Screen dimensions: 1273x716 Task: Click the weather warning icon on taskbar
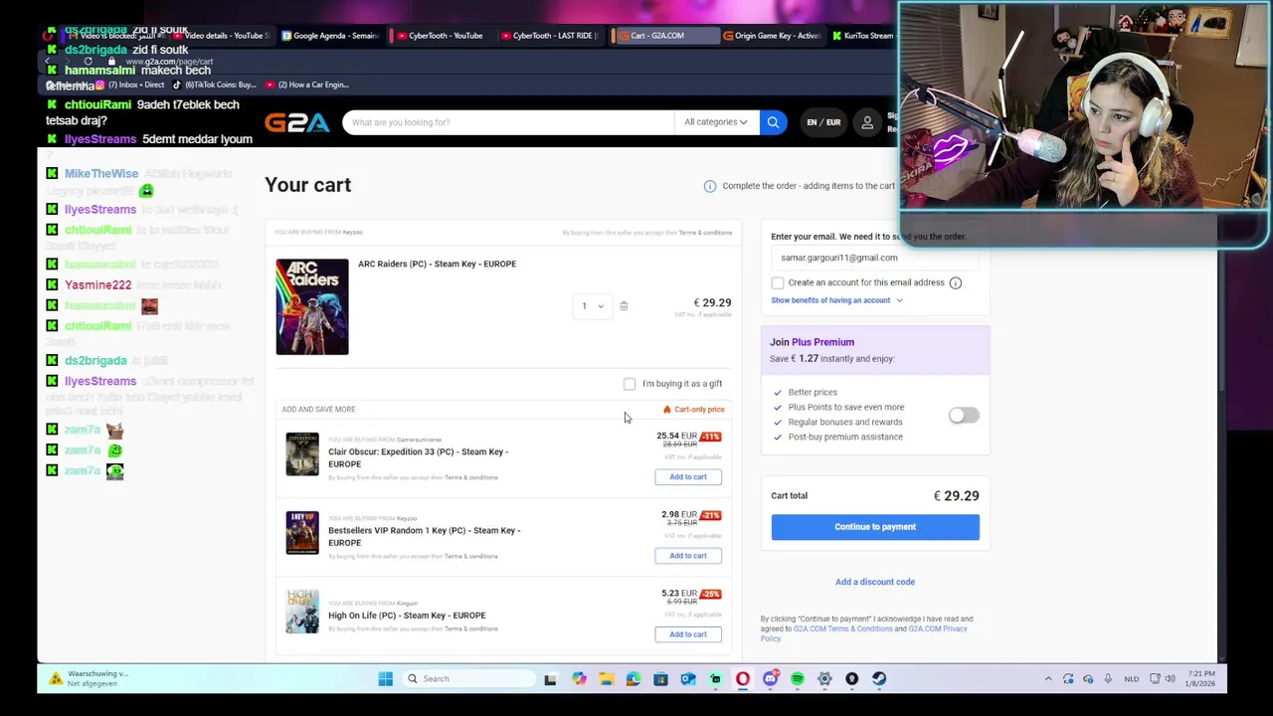[56, 678]
